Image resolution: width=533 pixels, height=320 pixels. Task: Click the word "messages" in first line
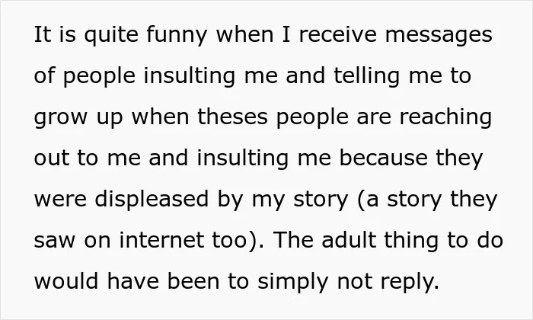point(439,36)
